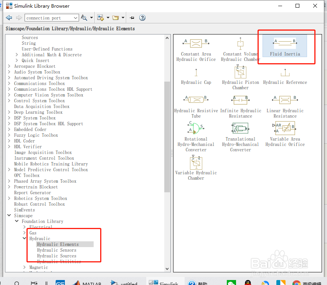The height and width of the screenshot is (285, 327).
Task: Click the back navigation arrow
Action: pos(9,18)
